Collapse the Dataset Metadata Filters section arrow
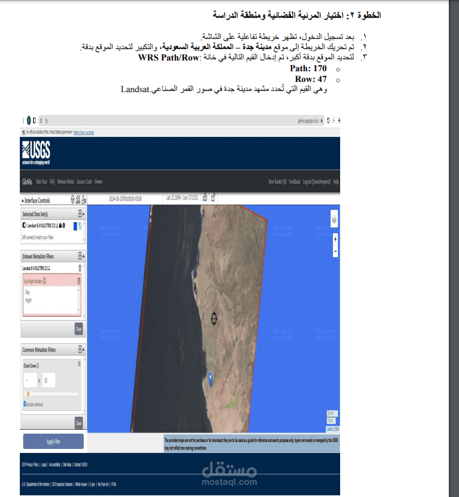The image size is (459, 497). coord(83,256)
